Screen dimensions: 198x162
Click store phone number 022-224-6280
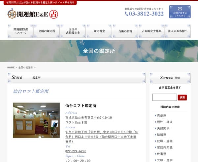coord(76,151)
